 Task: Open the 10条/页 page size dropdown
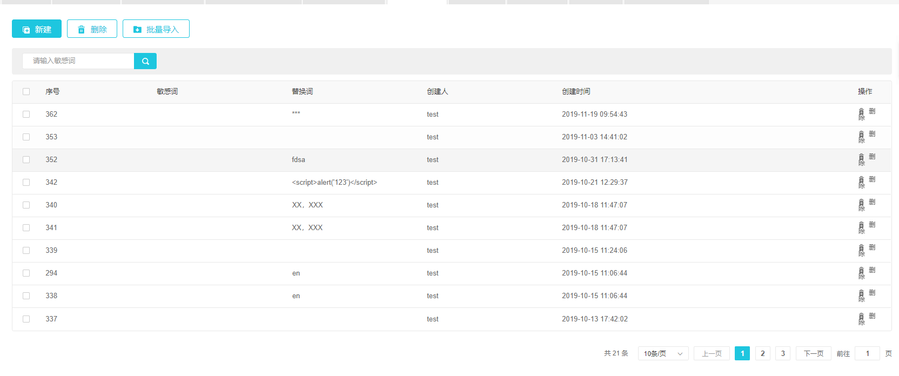[x=663, y=354]
